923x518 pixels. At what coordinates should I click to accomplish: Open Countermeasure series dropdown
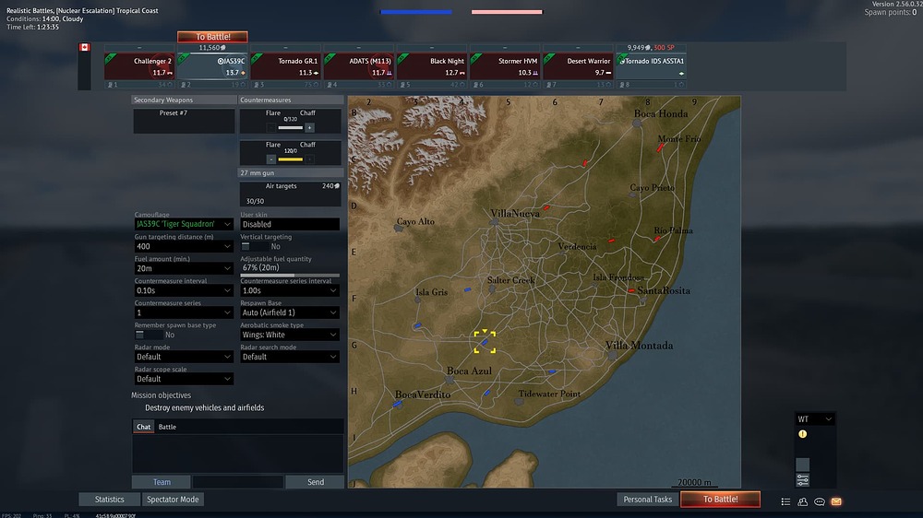coord(184,312)
